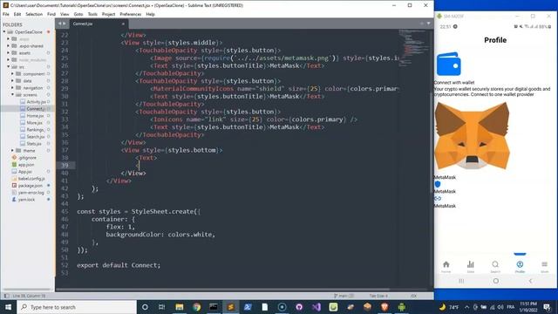Click the minimap code overview
This screenshot has width=558, height=314.
tap(412, 48)
